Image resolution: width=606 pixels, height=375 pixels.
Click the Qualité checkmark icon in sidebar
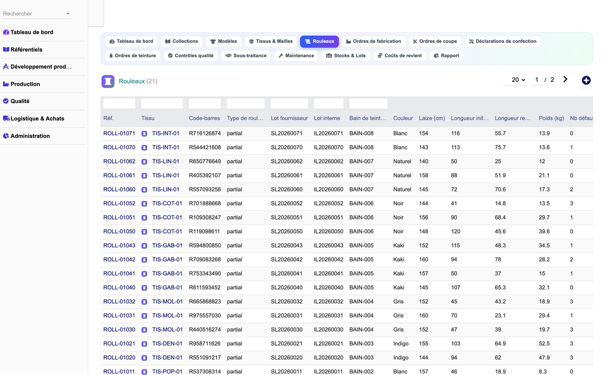(6, 101)
